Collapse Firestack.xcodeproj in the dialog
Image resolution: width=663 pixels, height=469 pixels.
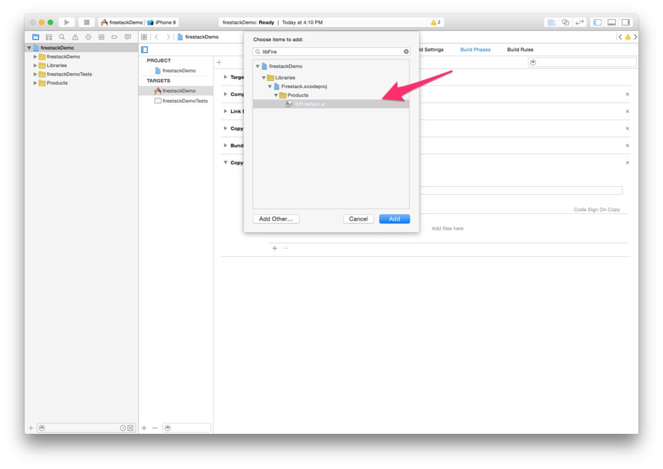(270, 86)
